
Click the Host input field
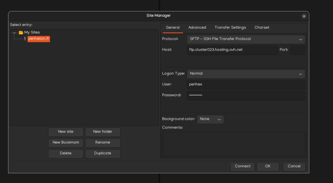click(232, 50)
